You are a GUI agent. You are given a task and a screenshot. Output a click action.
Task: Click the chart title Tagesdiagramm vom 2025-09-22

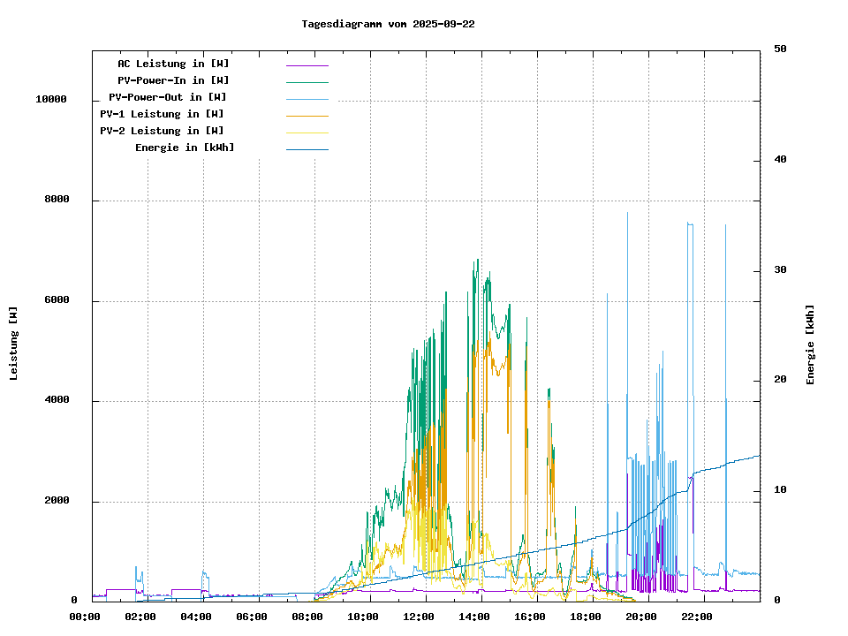[x=388, y=24]
